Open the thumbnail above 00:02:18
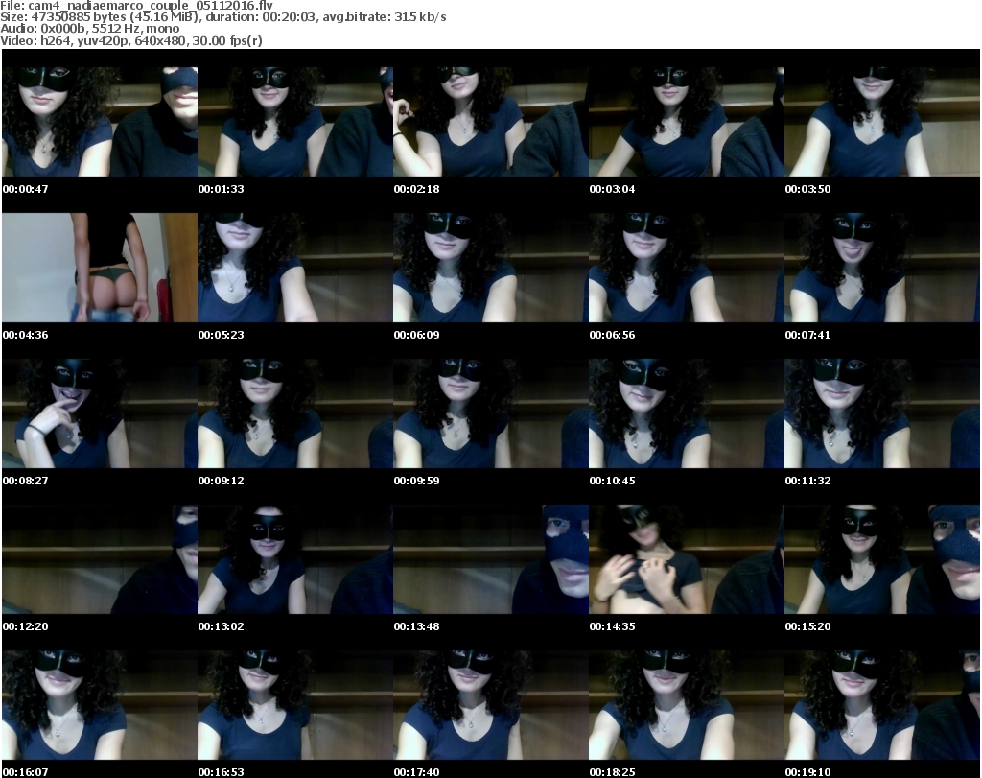This screenshot has width=982, height=778. (x=490, y=122)
